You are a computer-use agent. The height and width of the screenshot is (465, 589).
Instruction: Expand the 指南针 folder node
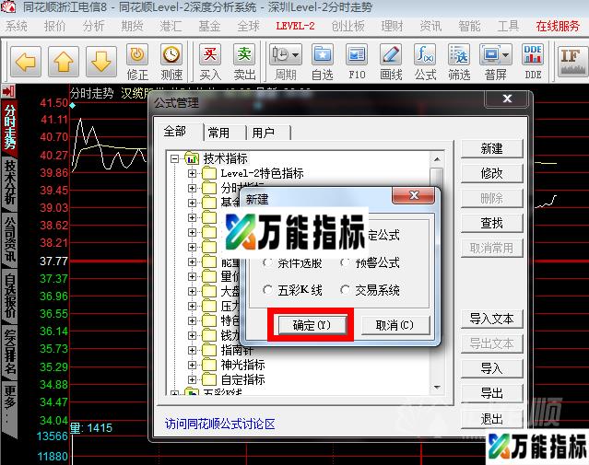[192, 350]
